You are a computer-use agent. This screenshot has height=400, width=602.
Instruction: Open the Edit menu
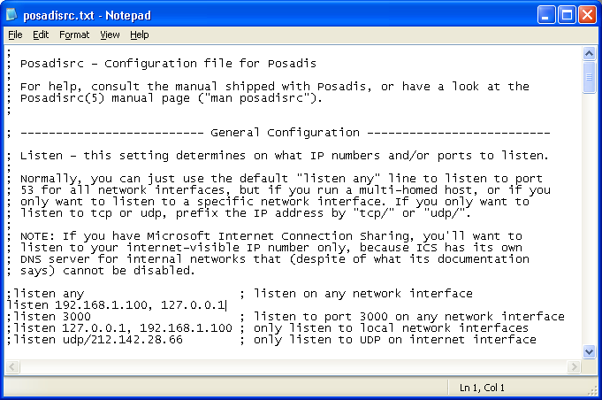click(41, 35)
